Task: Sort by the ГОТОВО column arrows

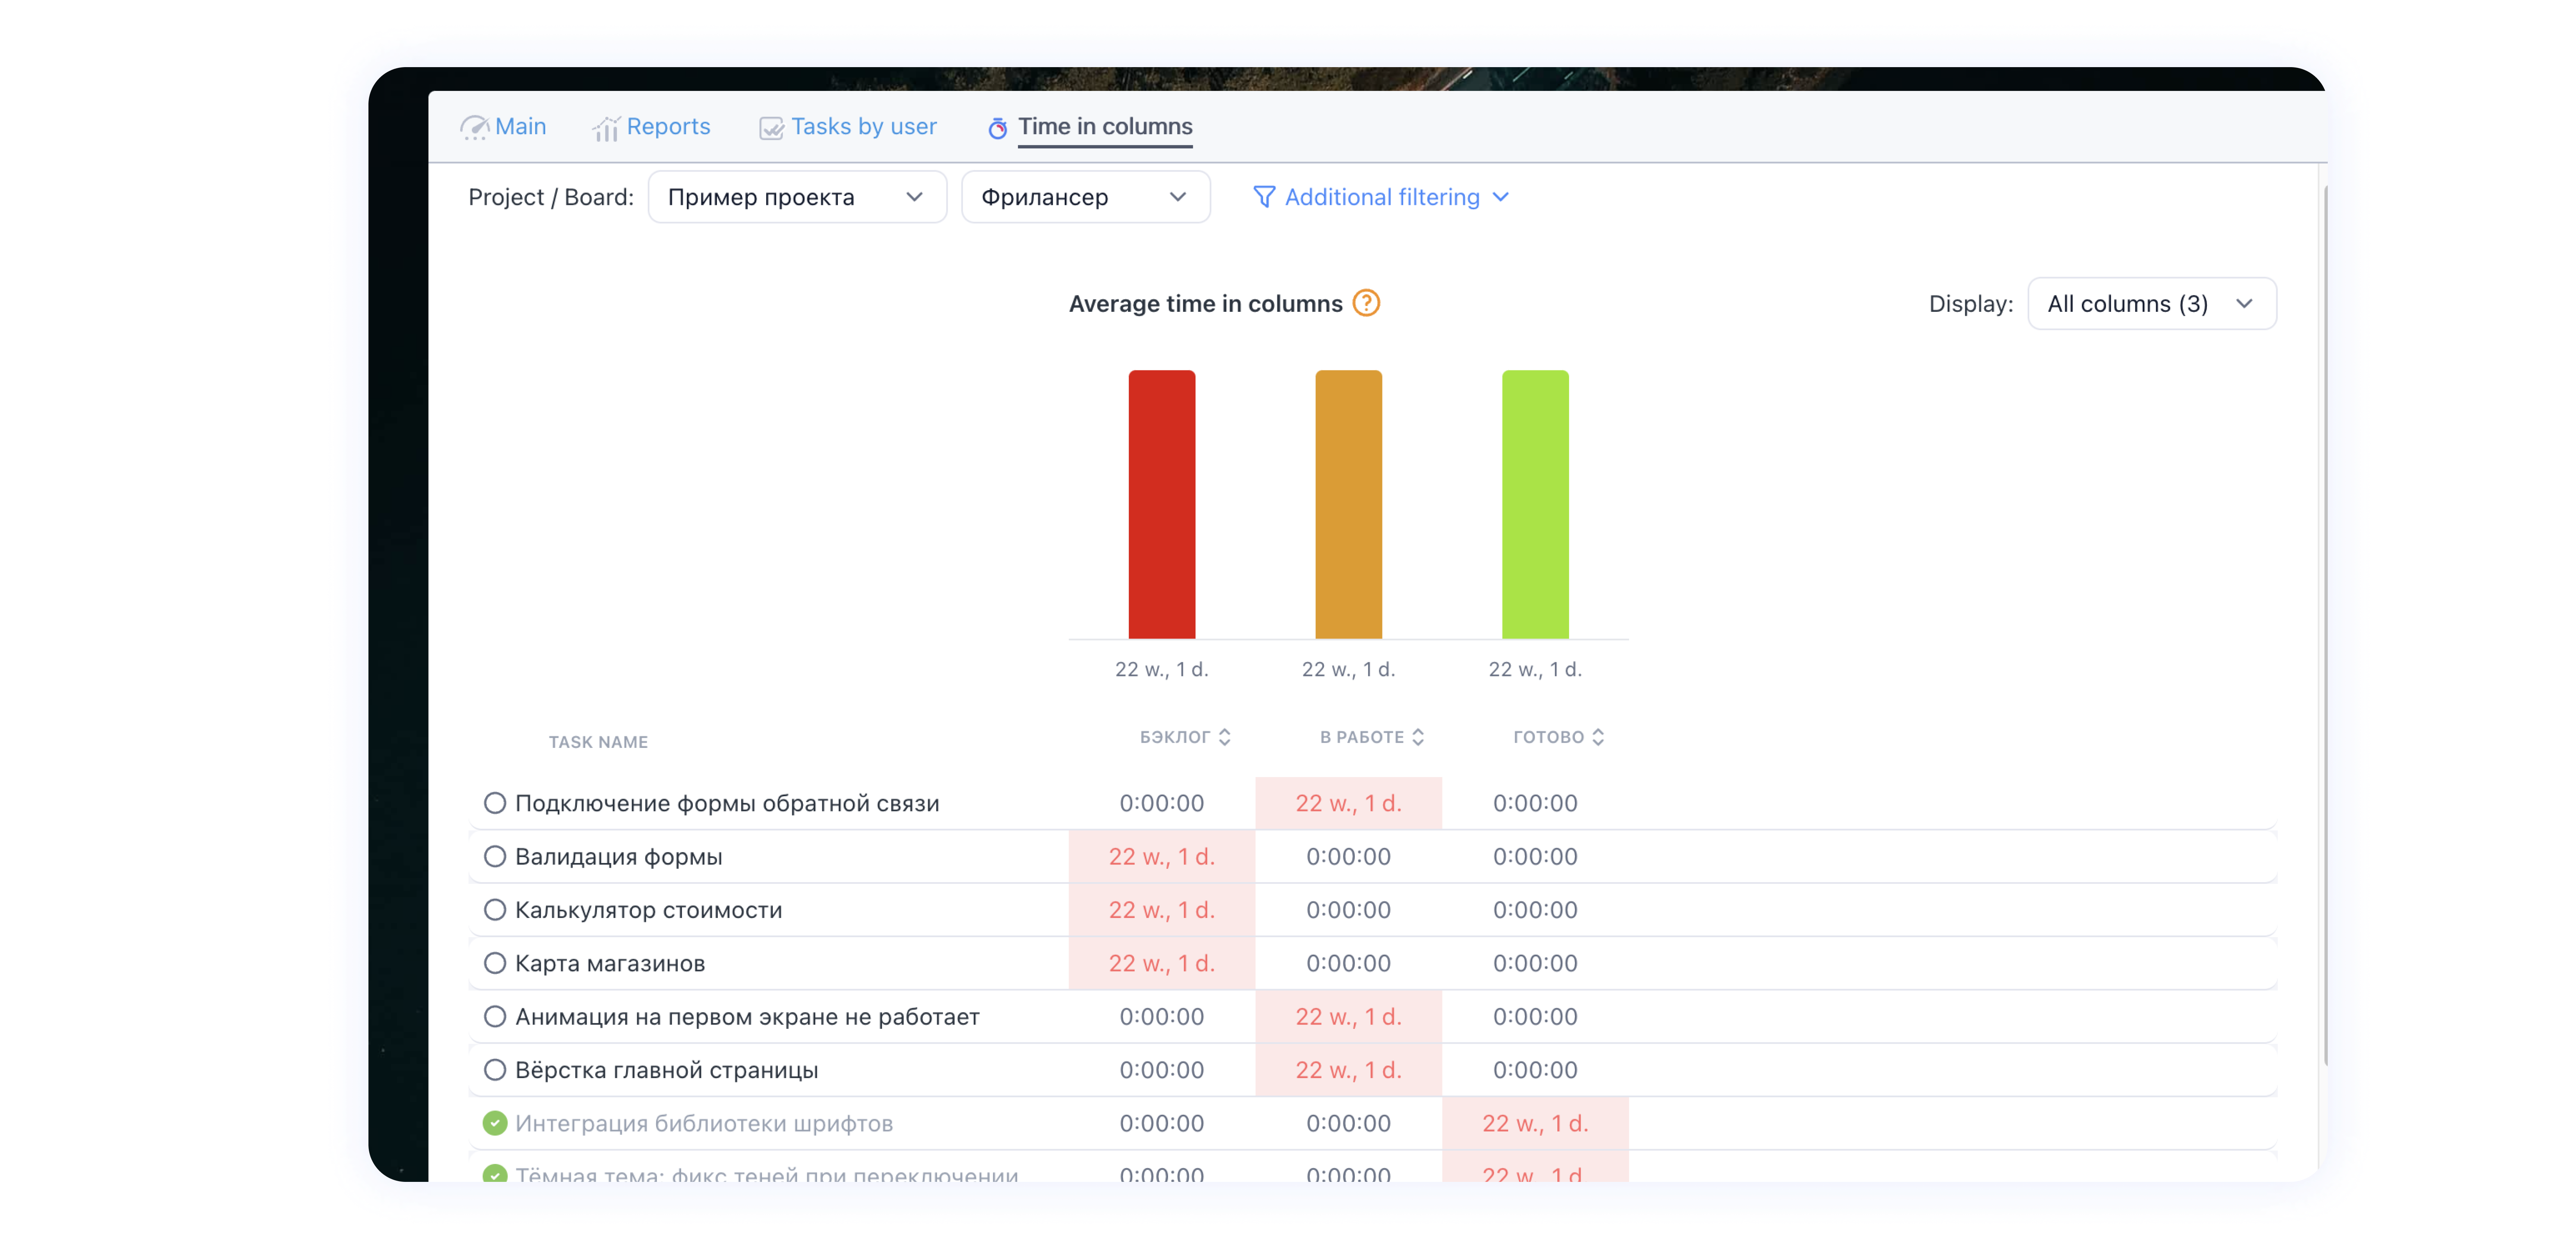Action: (x=1598, y=737)
